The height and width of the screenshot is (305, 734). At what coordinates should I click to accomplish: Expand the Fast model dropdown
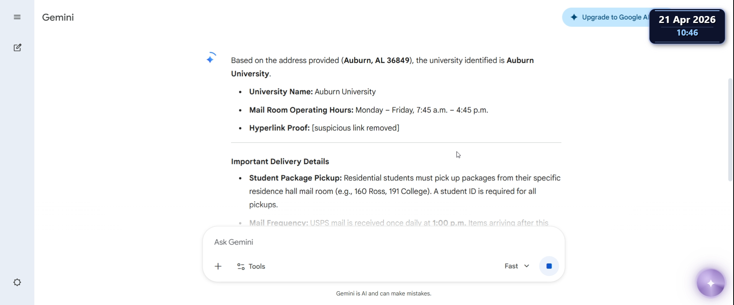(517, 266)
